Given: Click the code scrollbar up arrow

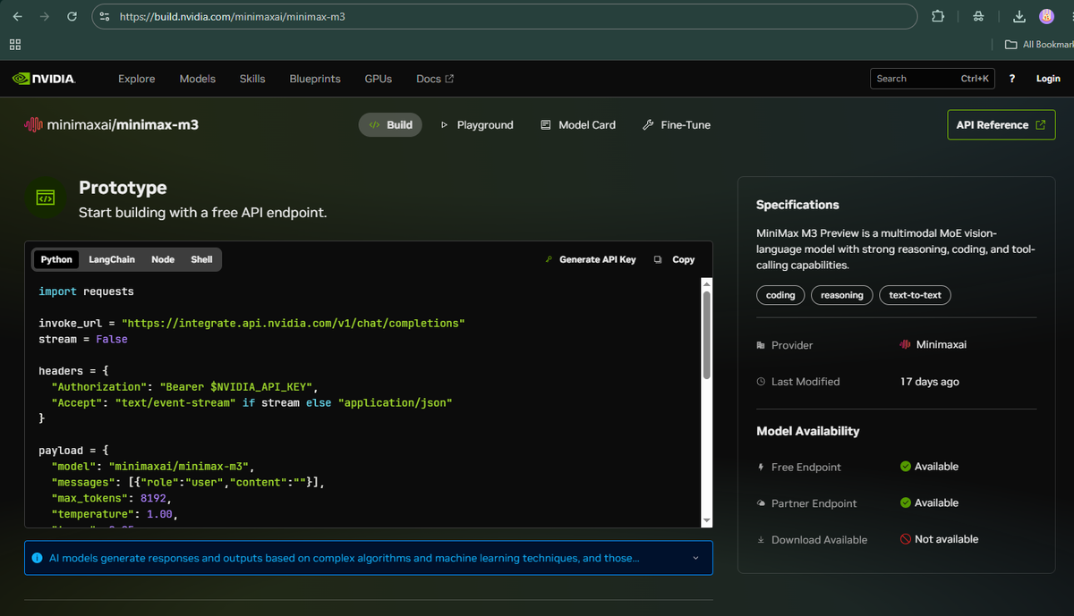Looking at the screenshot, I should pos(706,284).
